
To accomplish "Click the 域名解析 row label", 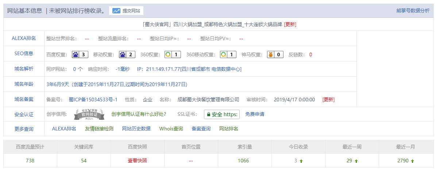I will pyautogui.click(x=24, y=69).
